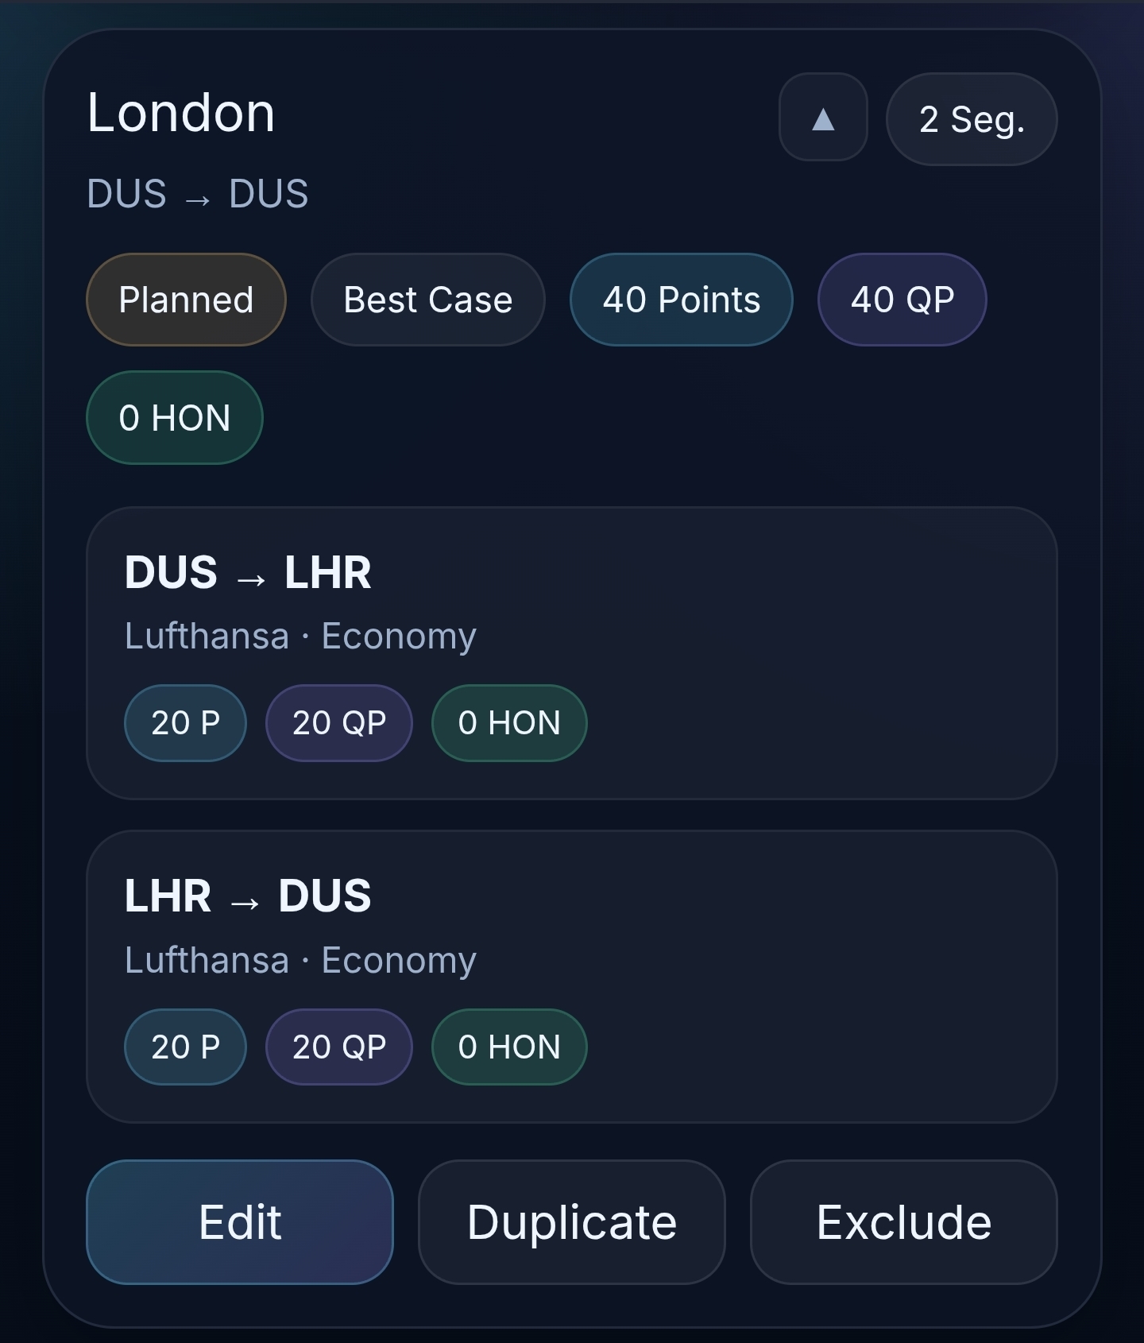Duplicate the London trip
This screenshot has width=1144, height=1343.
(571, 1221)
